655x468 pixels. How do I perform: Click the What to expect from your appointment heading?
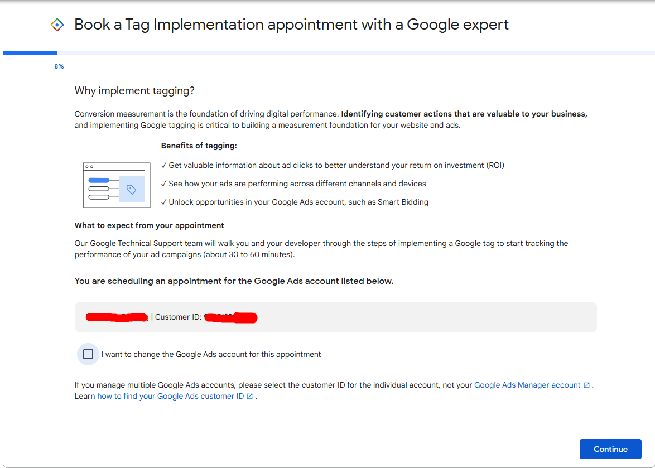click(x=149, y=225)
